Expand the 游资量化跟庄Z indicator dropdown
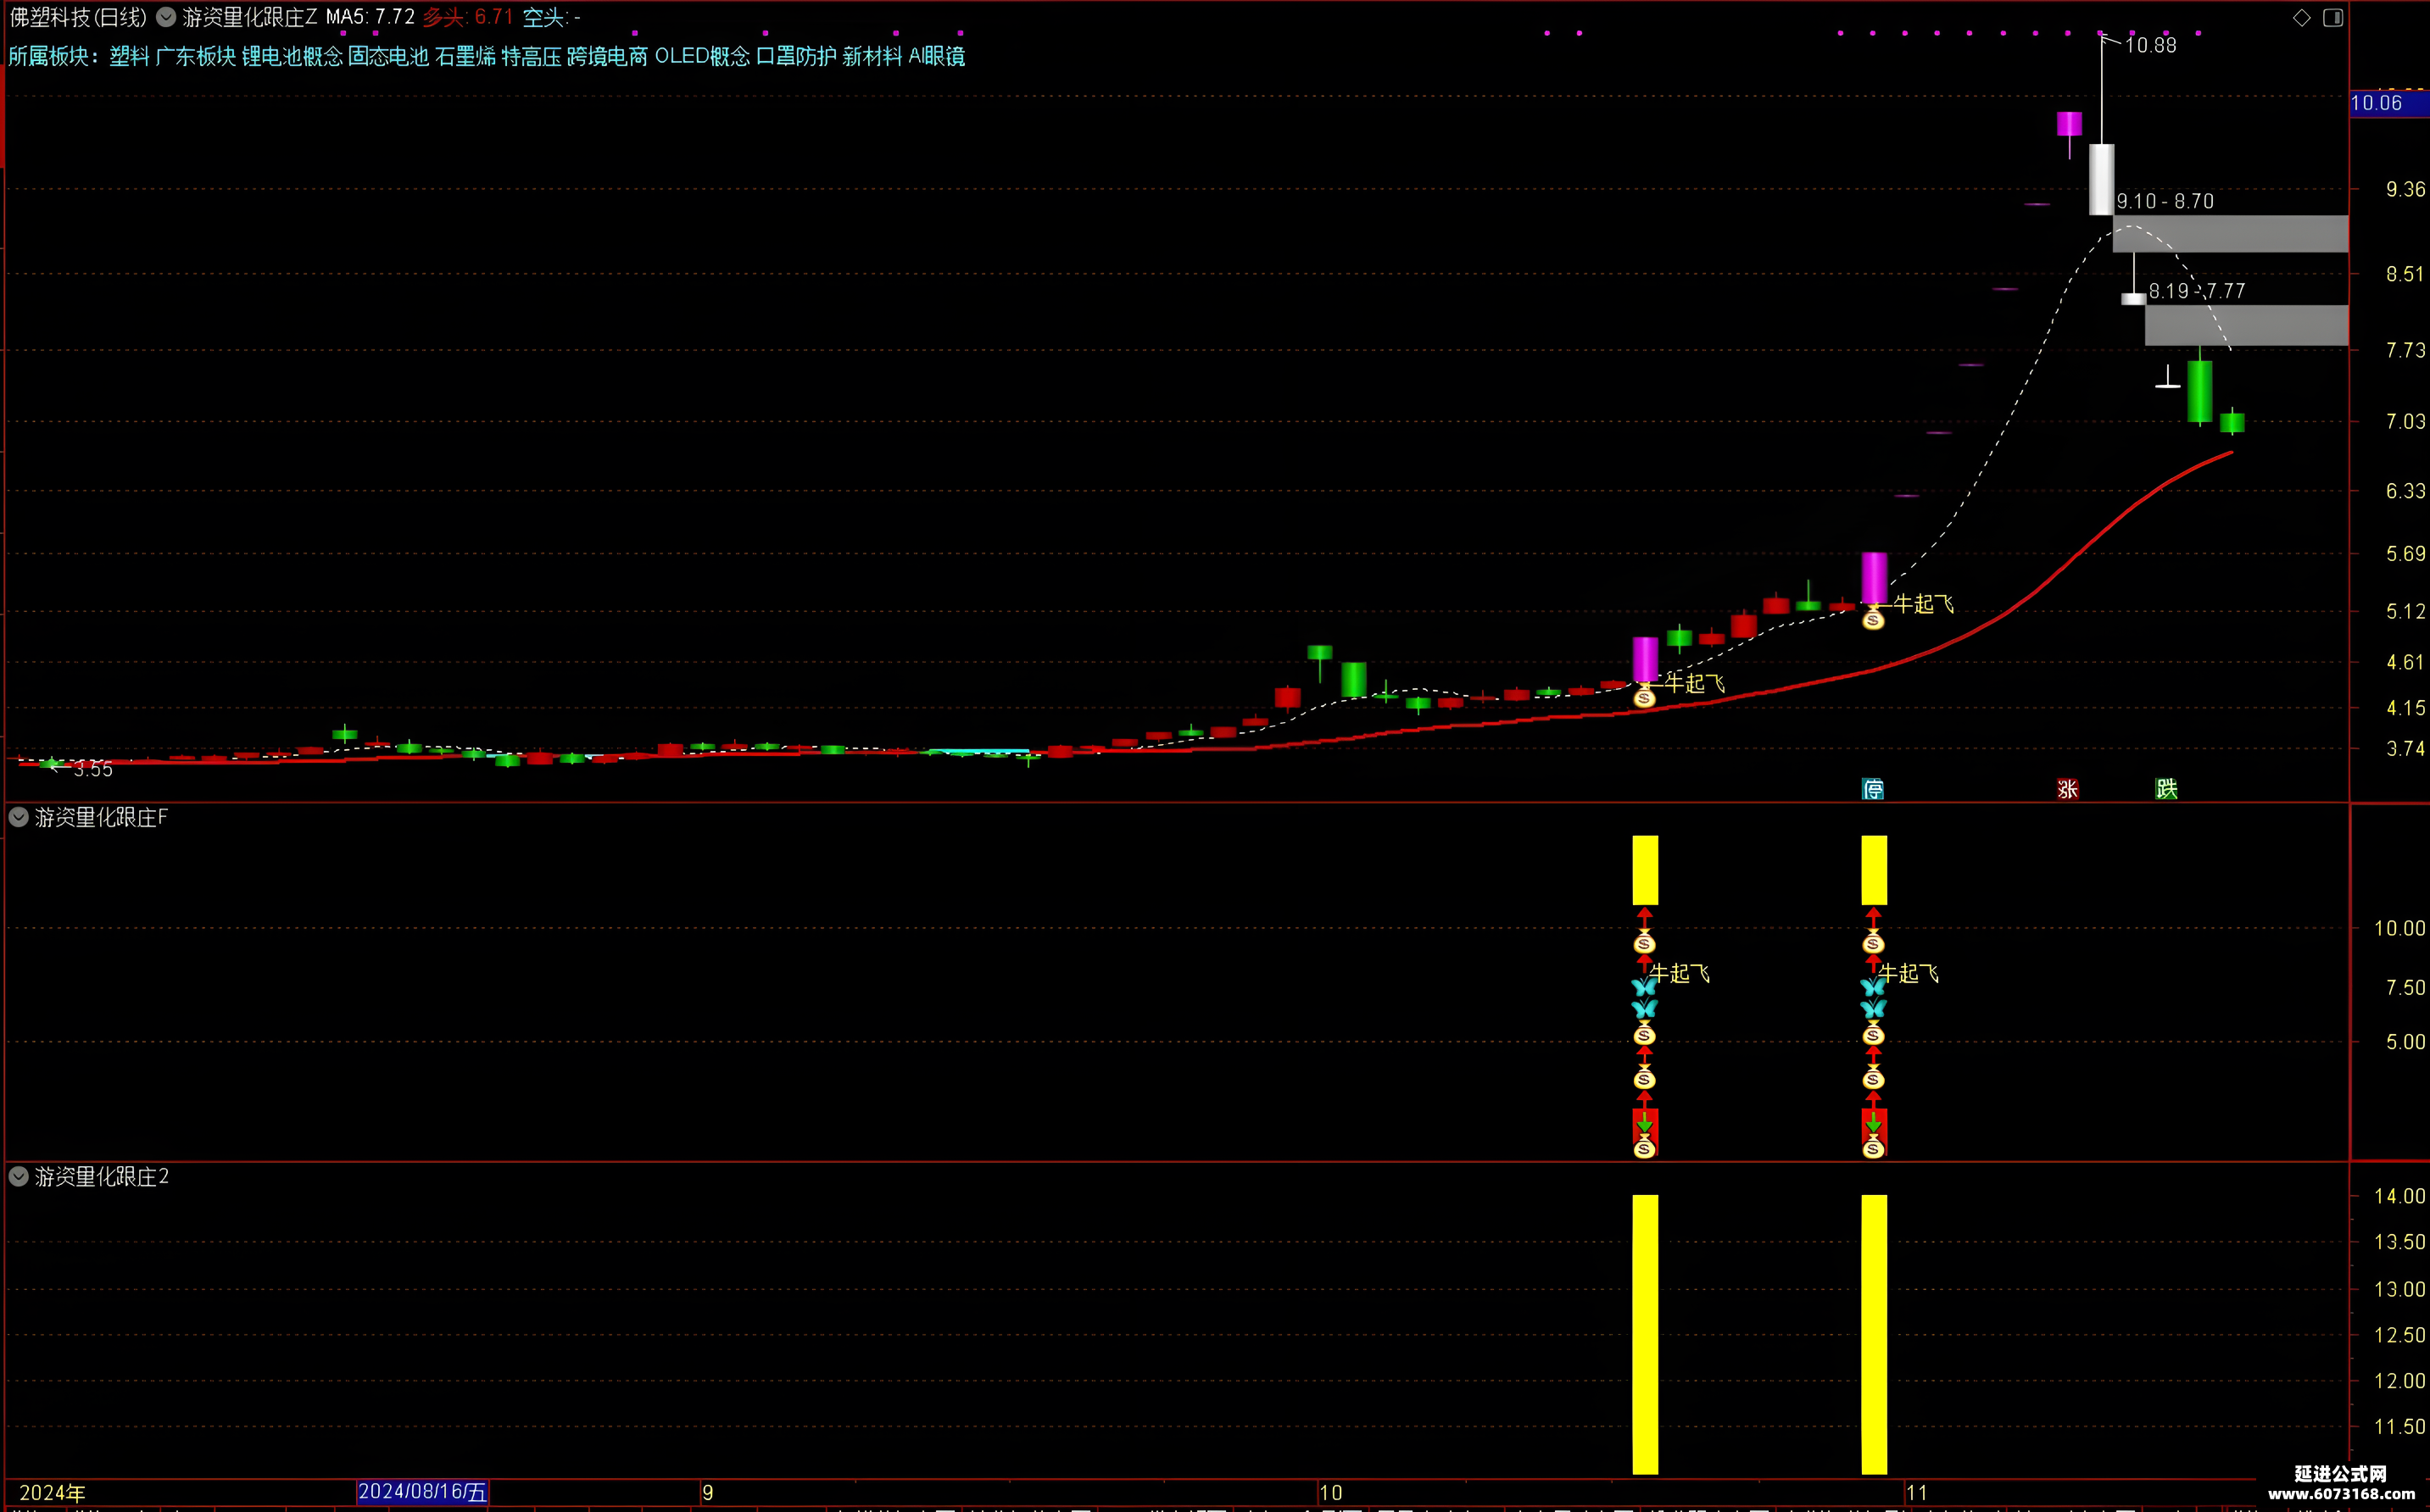This screenshot has width=2430, height=1512. [x=166, y=17]
